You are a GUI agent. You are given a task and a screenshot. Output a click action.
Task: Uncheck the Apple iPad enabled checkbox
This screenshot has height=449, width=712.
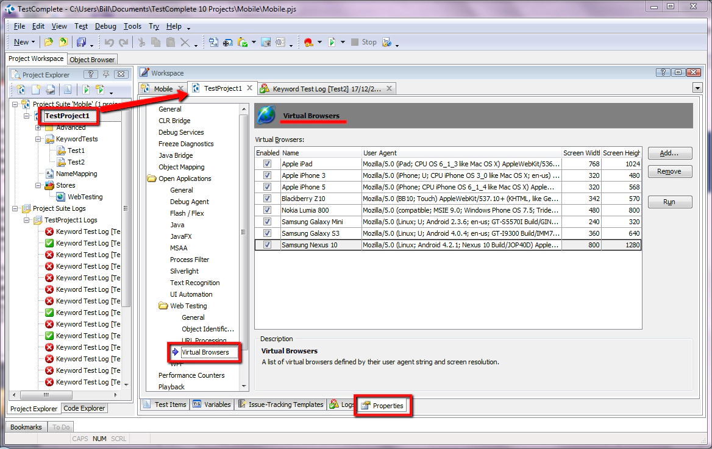tap(267, 164)
